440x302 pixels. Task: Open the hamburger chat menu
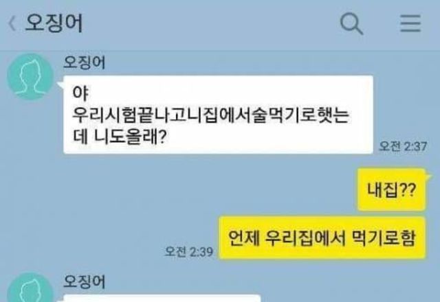click(410, 23)
